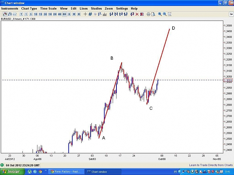Delete selected line with red X
The image size is (234, 175).
click(137, 14)
